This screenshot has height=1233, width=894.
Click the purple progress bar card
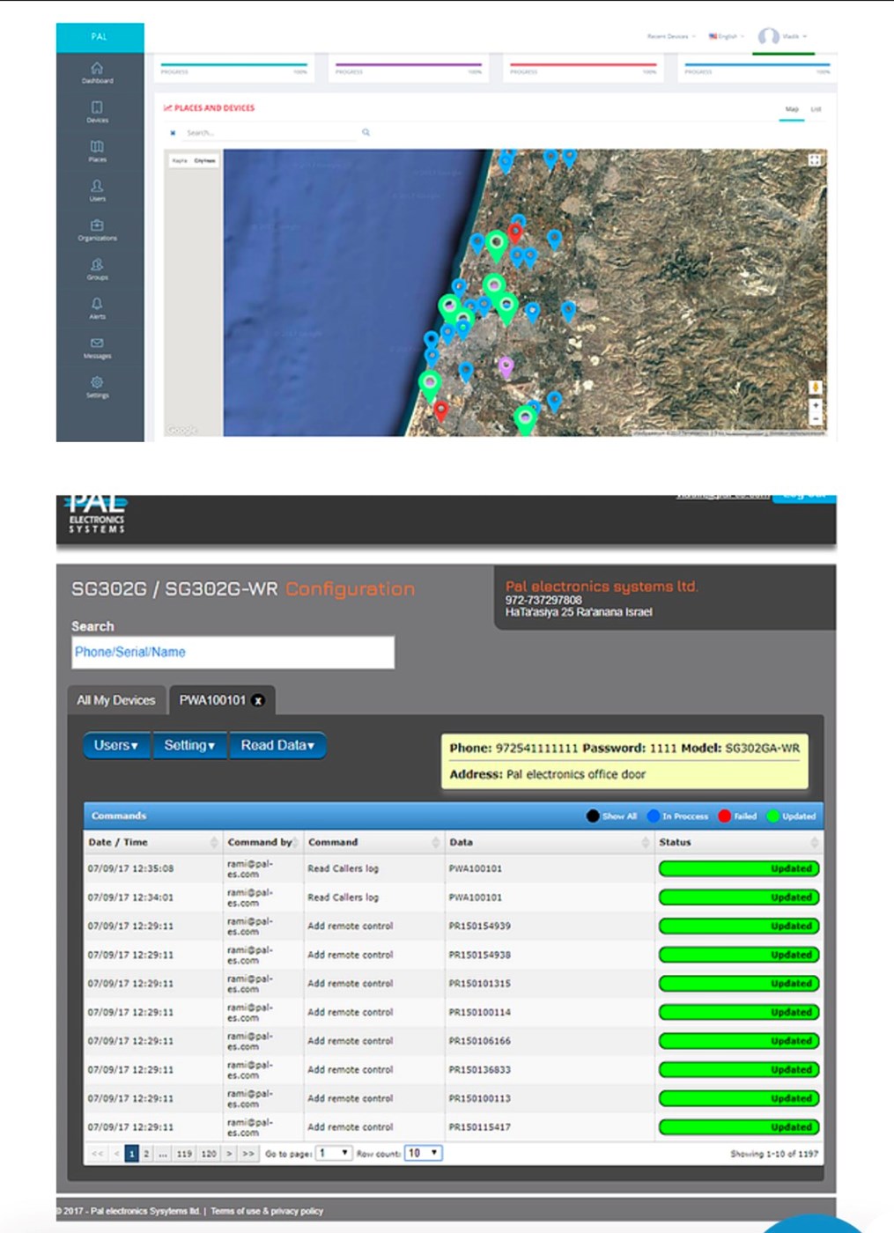click(409, 68)
